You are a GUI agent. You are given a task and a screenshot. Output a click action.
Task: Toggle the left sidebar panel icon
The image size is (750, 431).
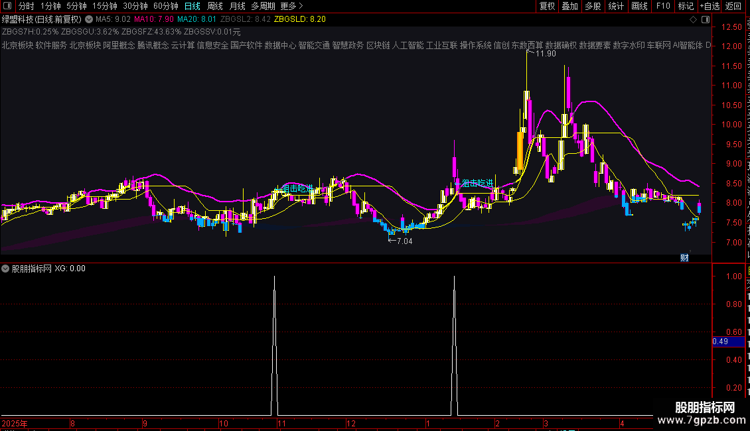tap(7, 6)
